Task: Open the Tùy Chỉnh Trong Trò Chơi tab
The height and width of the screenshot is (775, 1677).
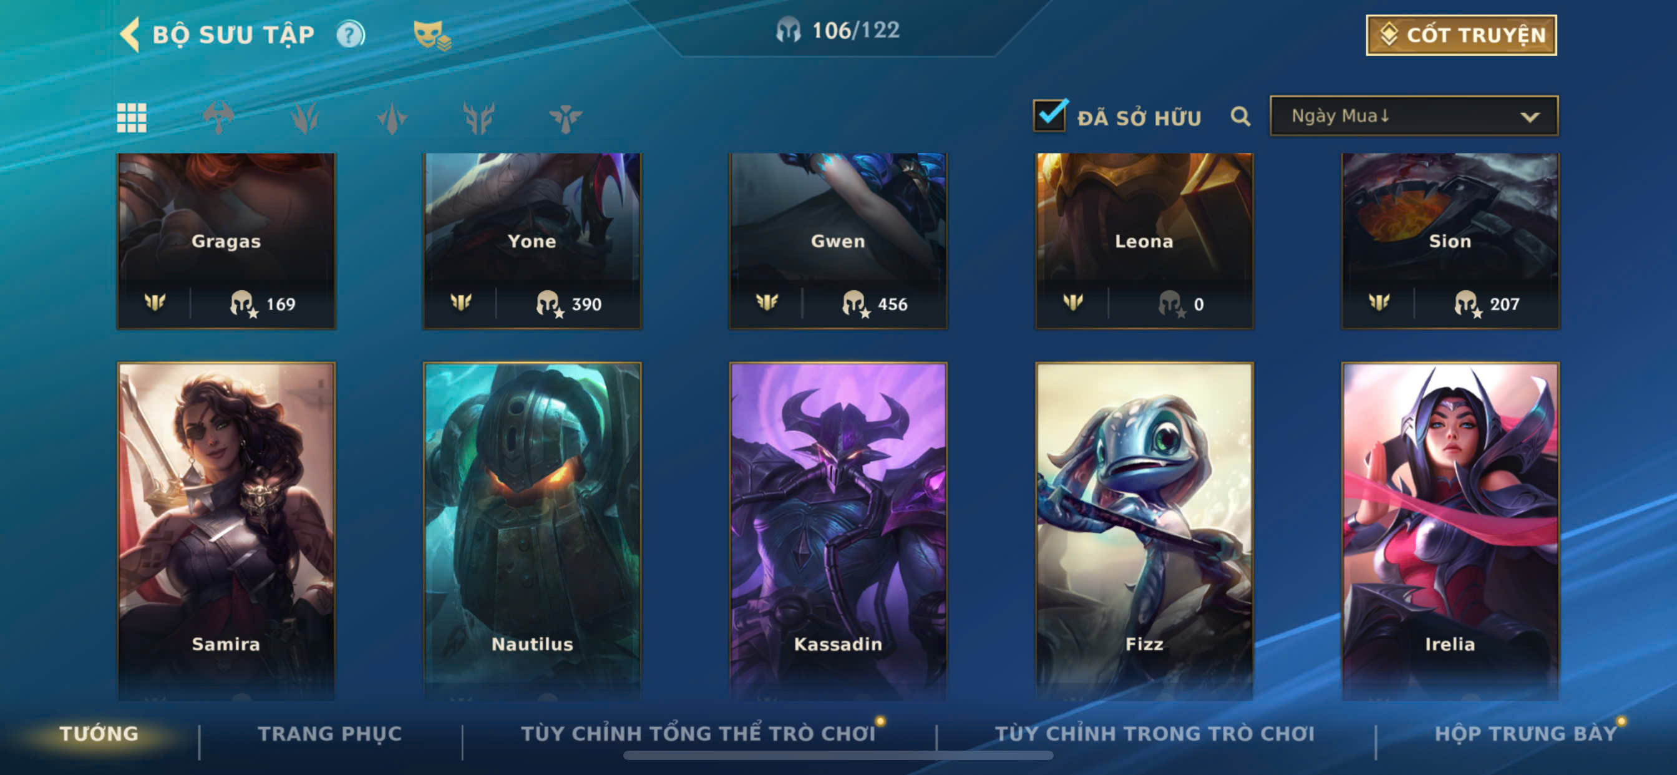Action: 1155,733
